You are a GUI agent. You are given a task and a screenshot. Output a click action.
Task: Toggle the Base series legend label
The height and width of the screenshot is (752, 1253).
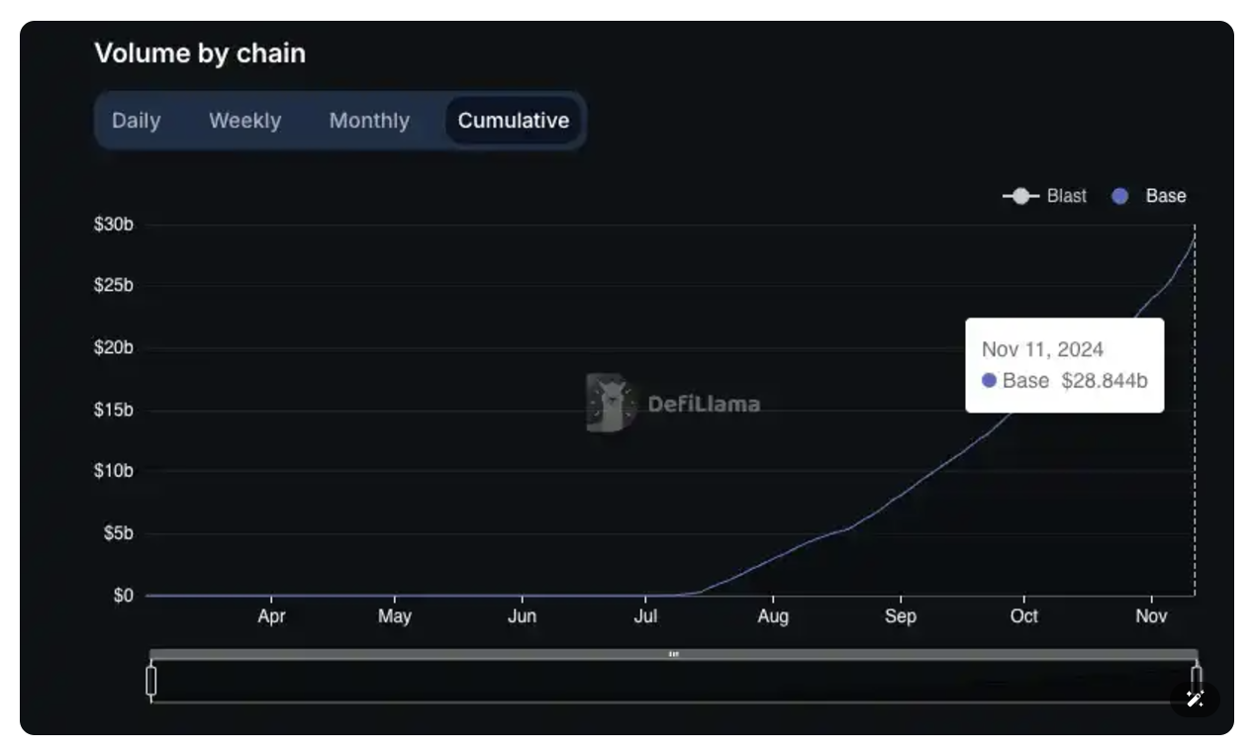click(x=1165, y=196)
